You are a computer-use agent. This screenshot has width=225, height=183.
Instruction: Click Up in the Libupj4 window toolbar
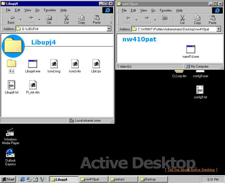[x=49, y=19]
